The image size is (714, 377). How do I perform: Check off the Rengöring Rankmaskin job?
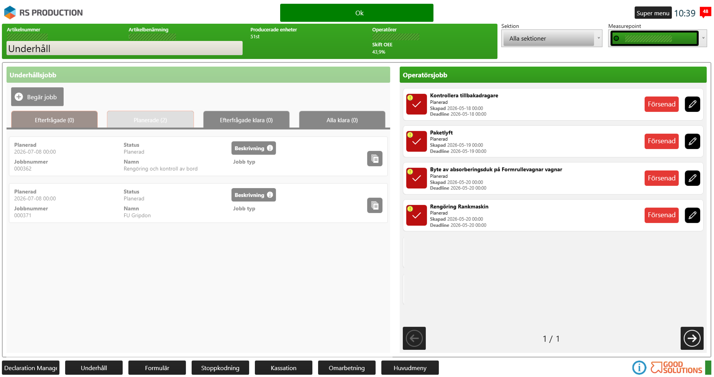pyautogui.click(x=416, y=215)
